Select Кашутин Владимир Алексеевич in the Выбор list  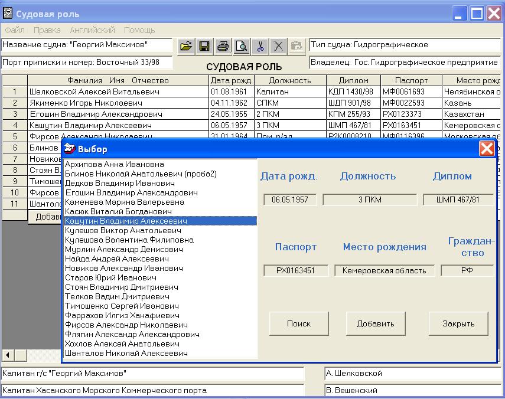[161, 221]
